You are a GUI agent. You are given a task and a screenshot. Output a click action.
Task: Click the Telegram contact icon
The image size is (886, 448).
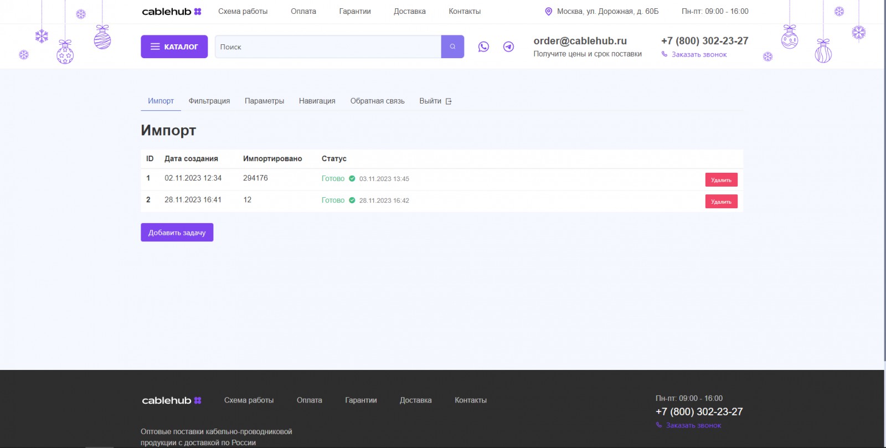tap(508, 47)
